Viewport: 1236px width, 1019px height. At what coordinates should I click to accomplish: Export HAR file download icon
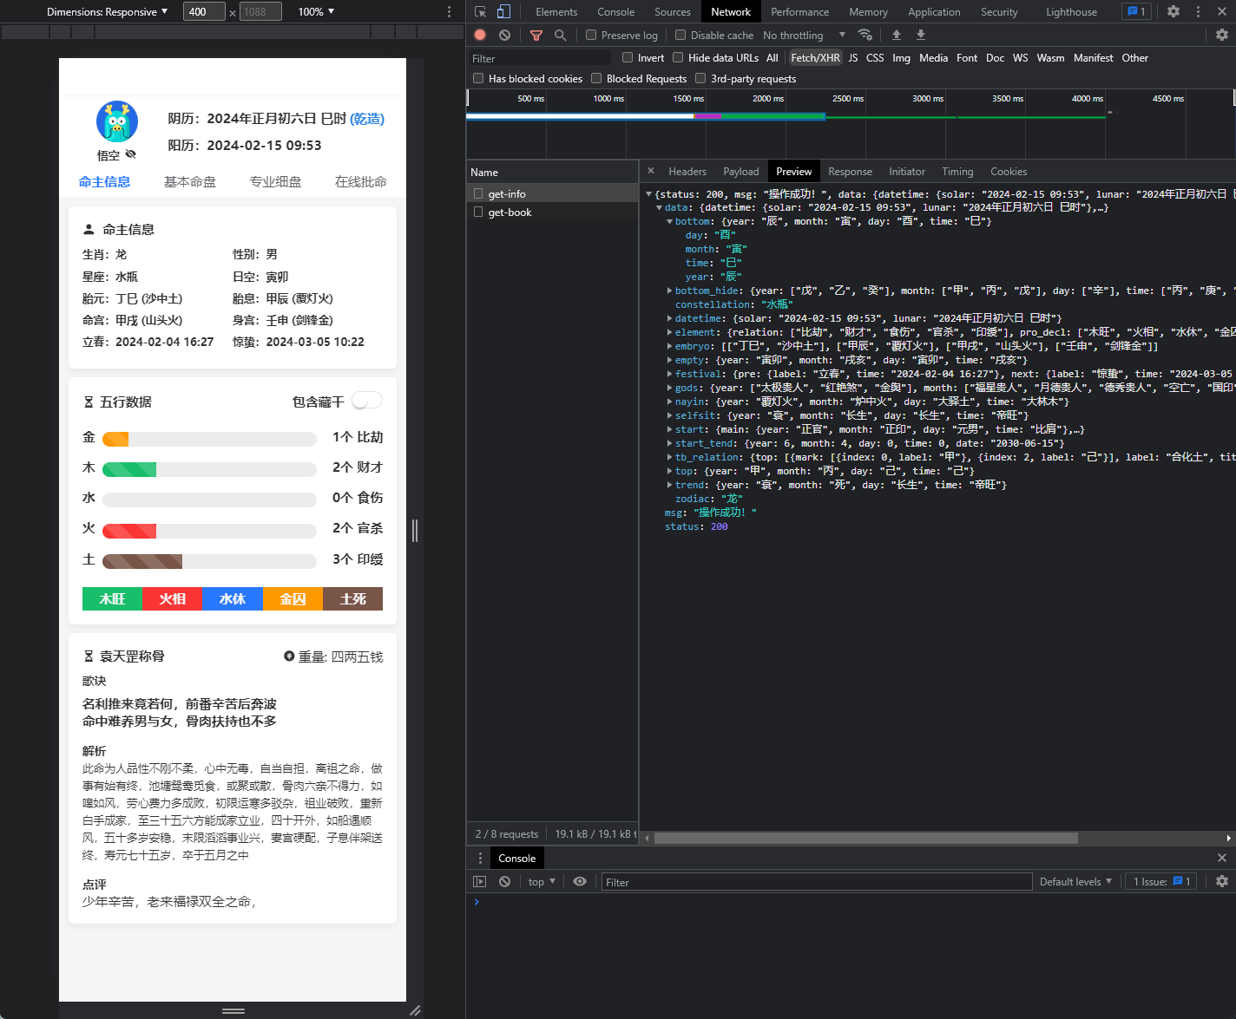tap(921, 35)
